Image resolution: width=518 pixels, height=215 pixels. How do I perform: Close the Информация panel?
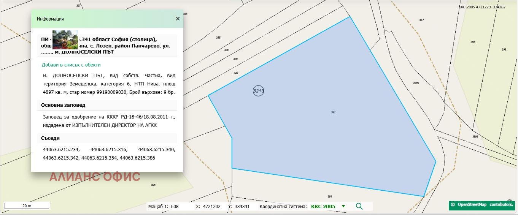coord(178,19)
